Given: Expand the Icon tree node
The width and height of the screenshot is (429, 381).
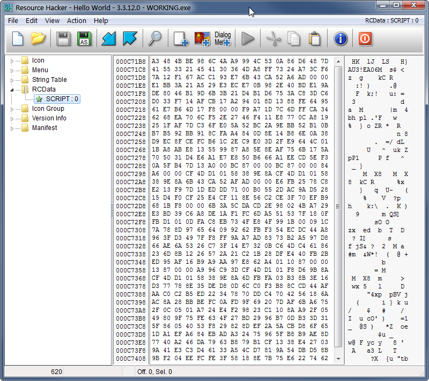Looking at the screenshot, I should [12, 61].
